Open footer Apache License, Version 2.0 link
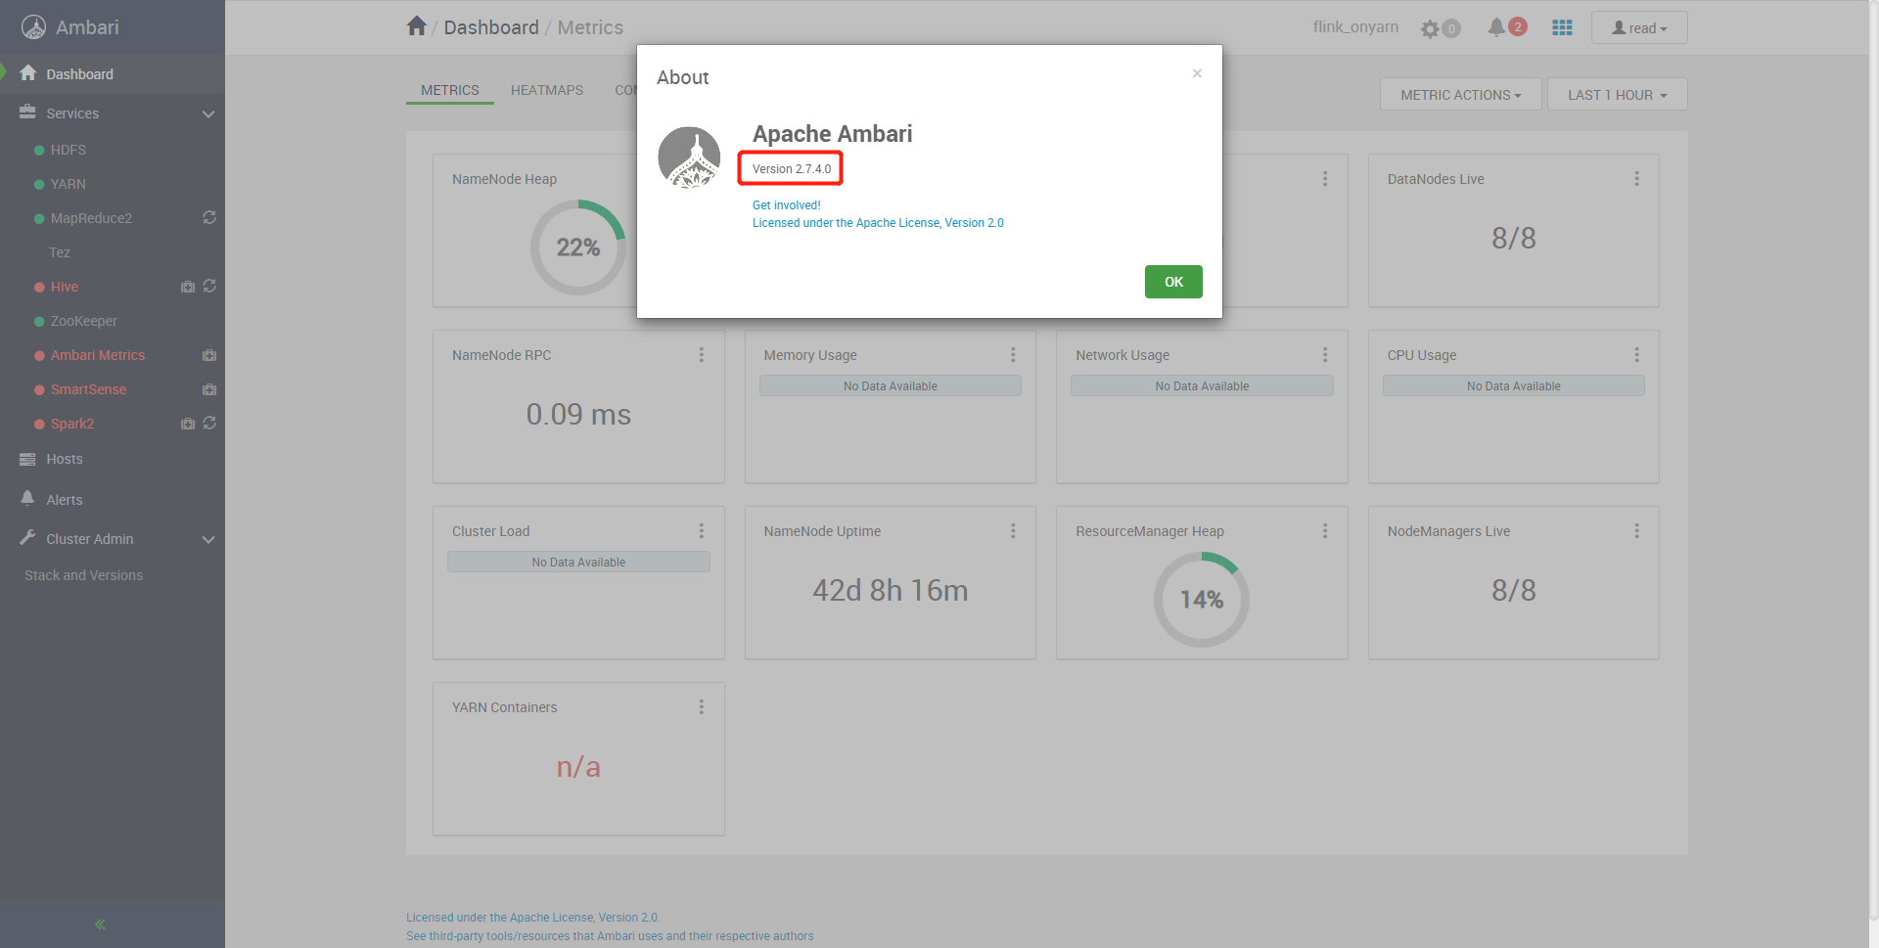The width and height of the screenshot is (1879, 948). pyautogui.click(x=533, y=918)
